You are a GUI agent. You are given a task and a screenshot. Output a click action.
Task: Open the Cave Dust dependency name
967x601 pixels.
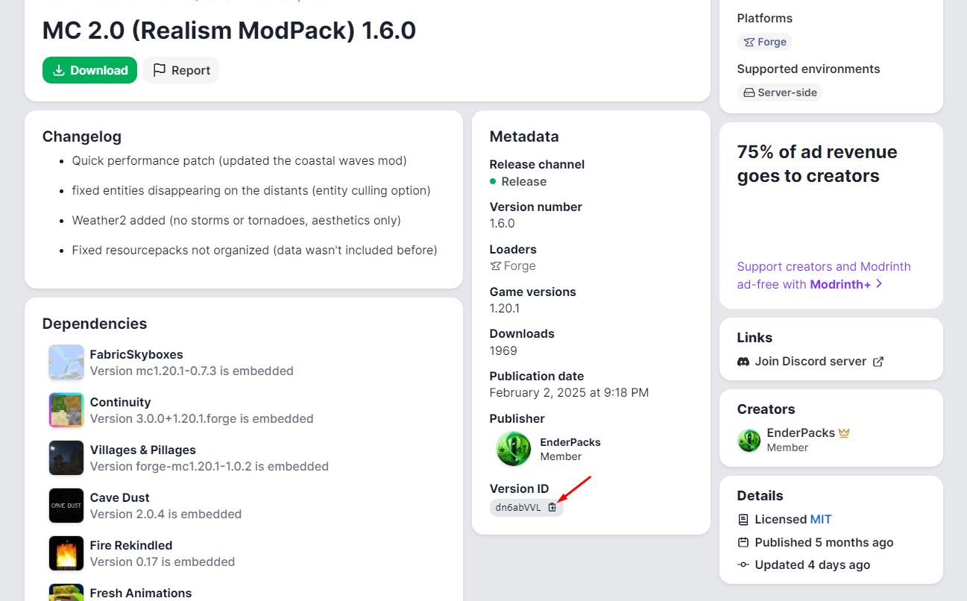click(x=119, y=497)
